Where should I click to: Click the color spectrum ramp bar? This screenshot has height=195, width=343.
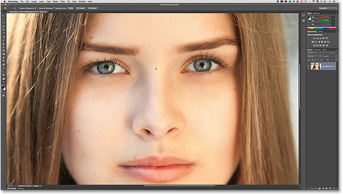click(321, 28)
